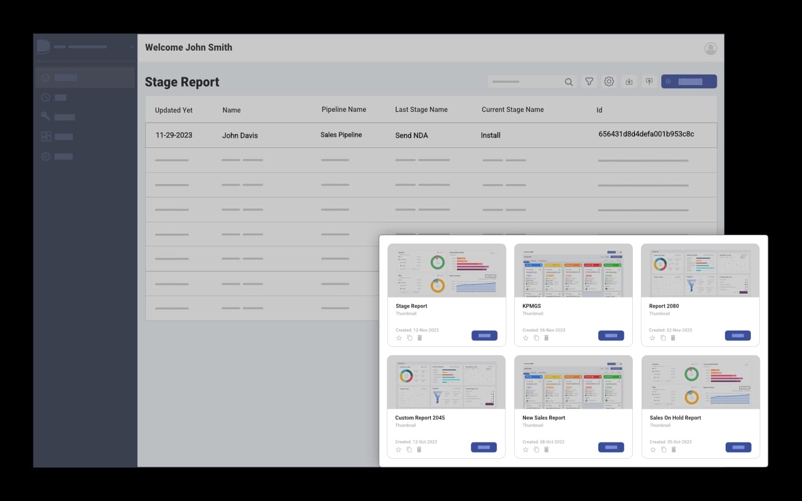The image size is (802, 501).
Task: Toggle favorite star on Report 2080
Action: click(652, 338)
